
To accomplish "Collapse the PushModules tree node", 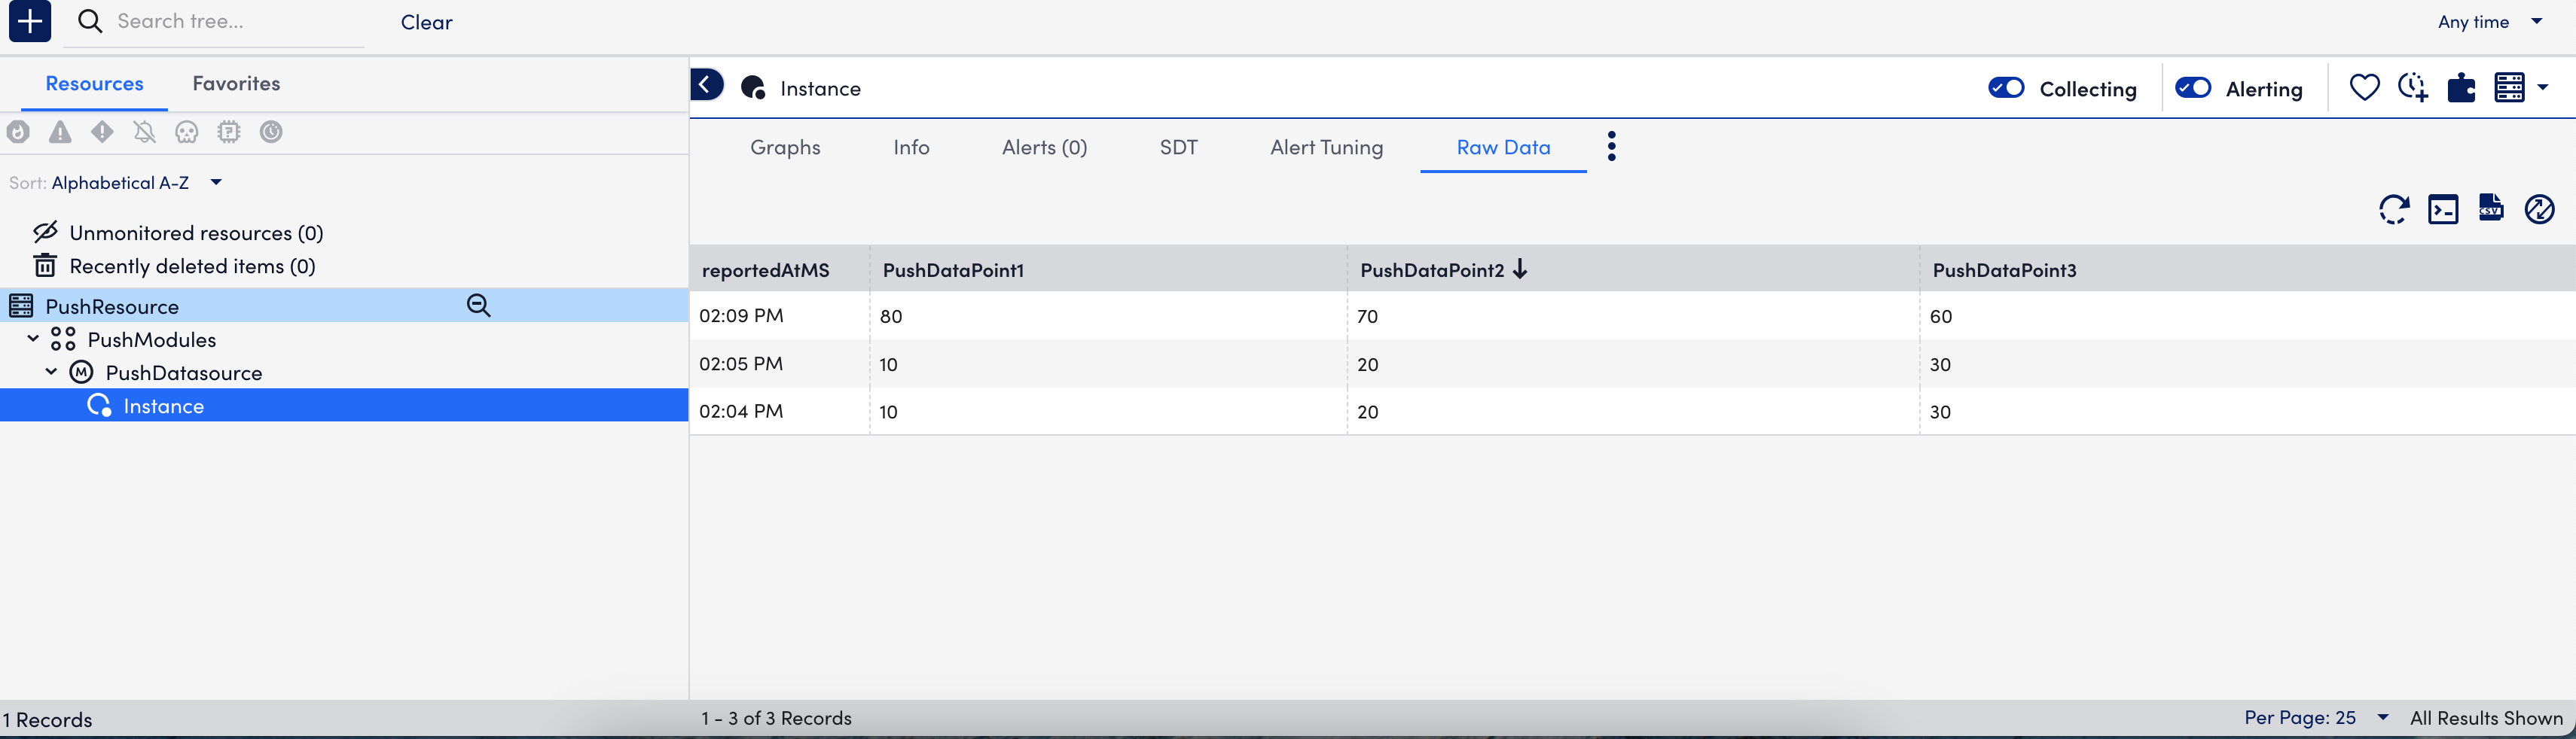I will pyautogui.click(x=33, y=339).
